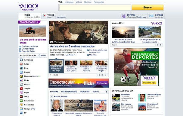Open the ¡Financiados! special
183x116 pixels.
[x=152, y=104]
